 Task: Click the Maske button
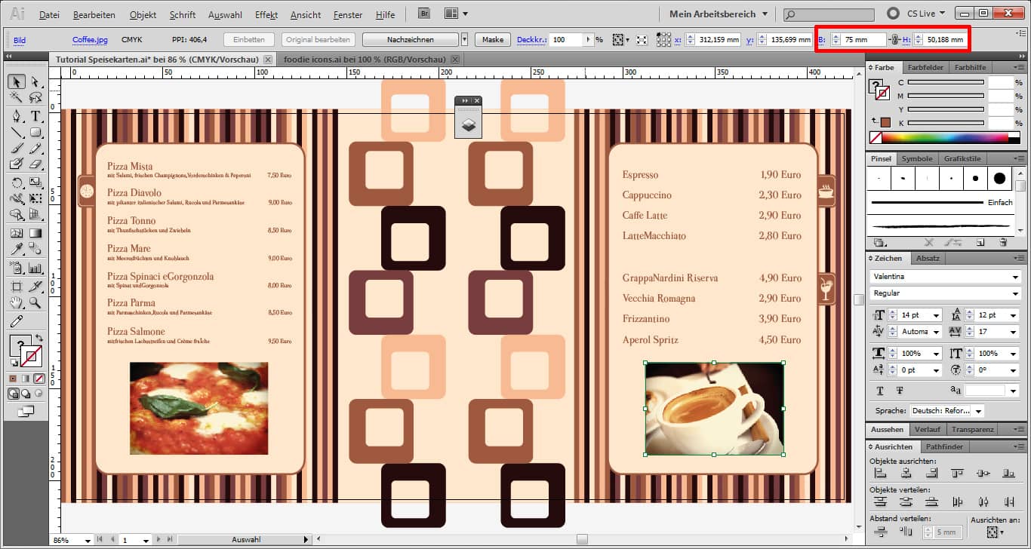493,39
